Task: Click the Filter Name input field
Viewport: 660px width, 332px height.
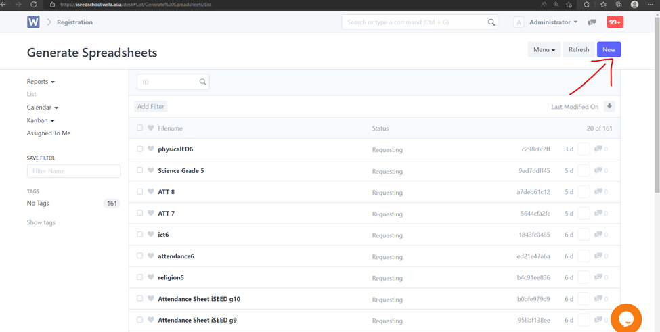Action: tap(74, 171)
